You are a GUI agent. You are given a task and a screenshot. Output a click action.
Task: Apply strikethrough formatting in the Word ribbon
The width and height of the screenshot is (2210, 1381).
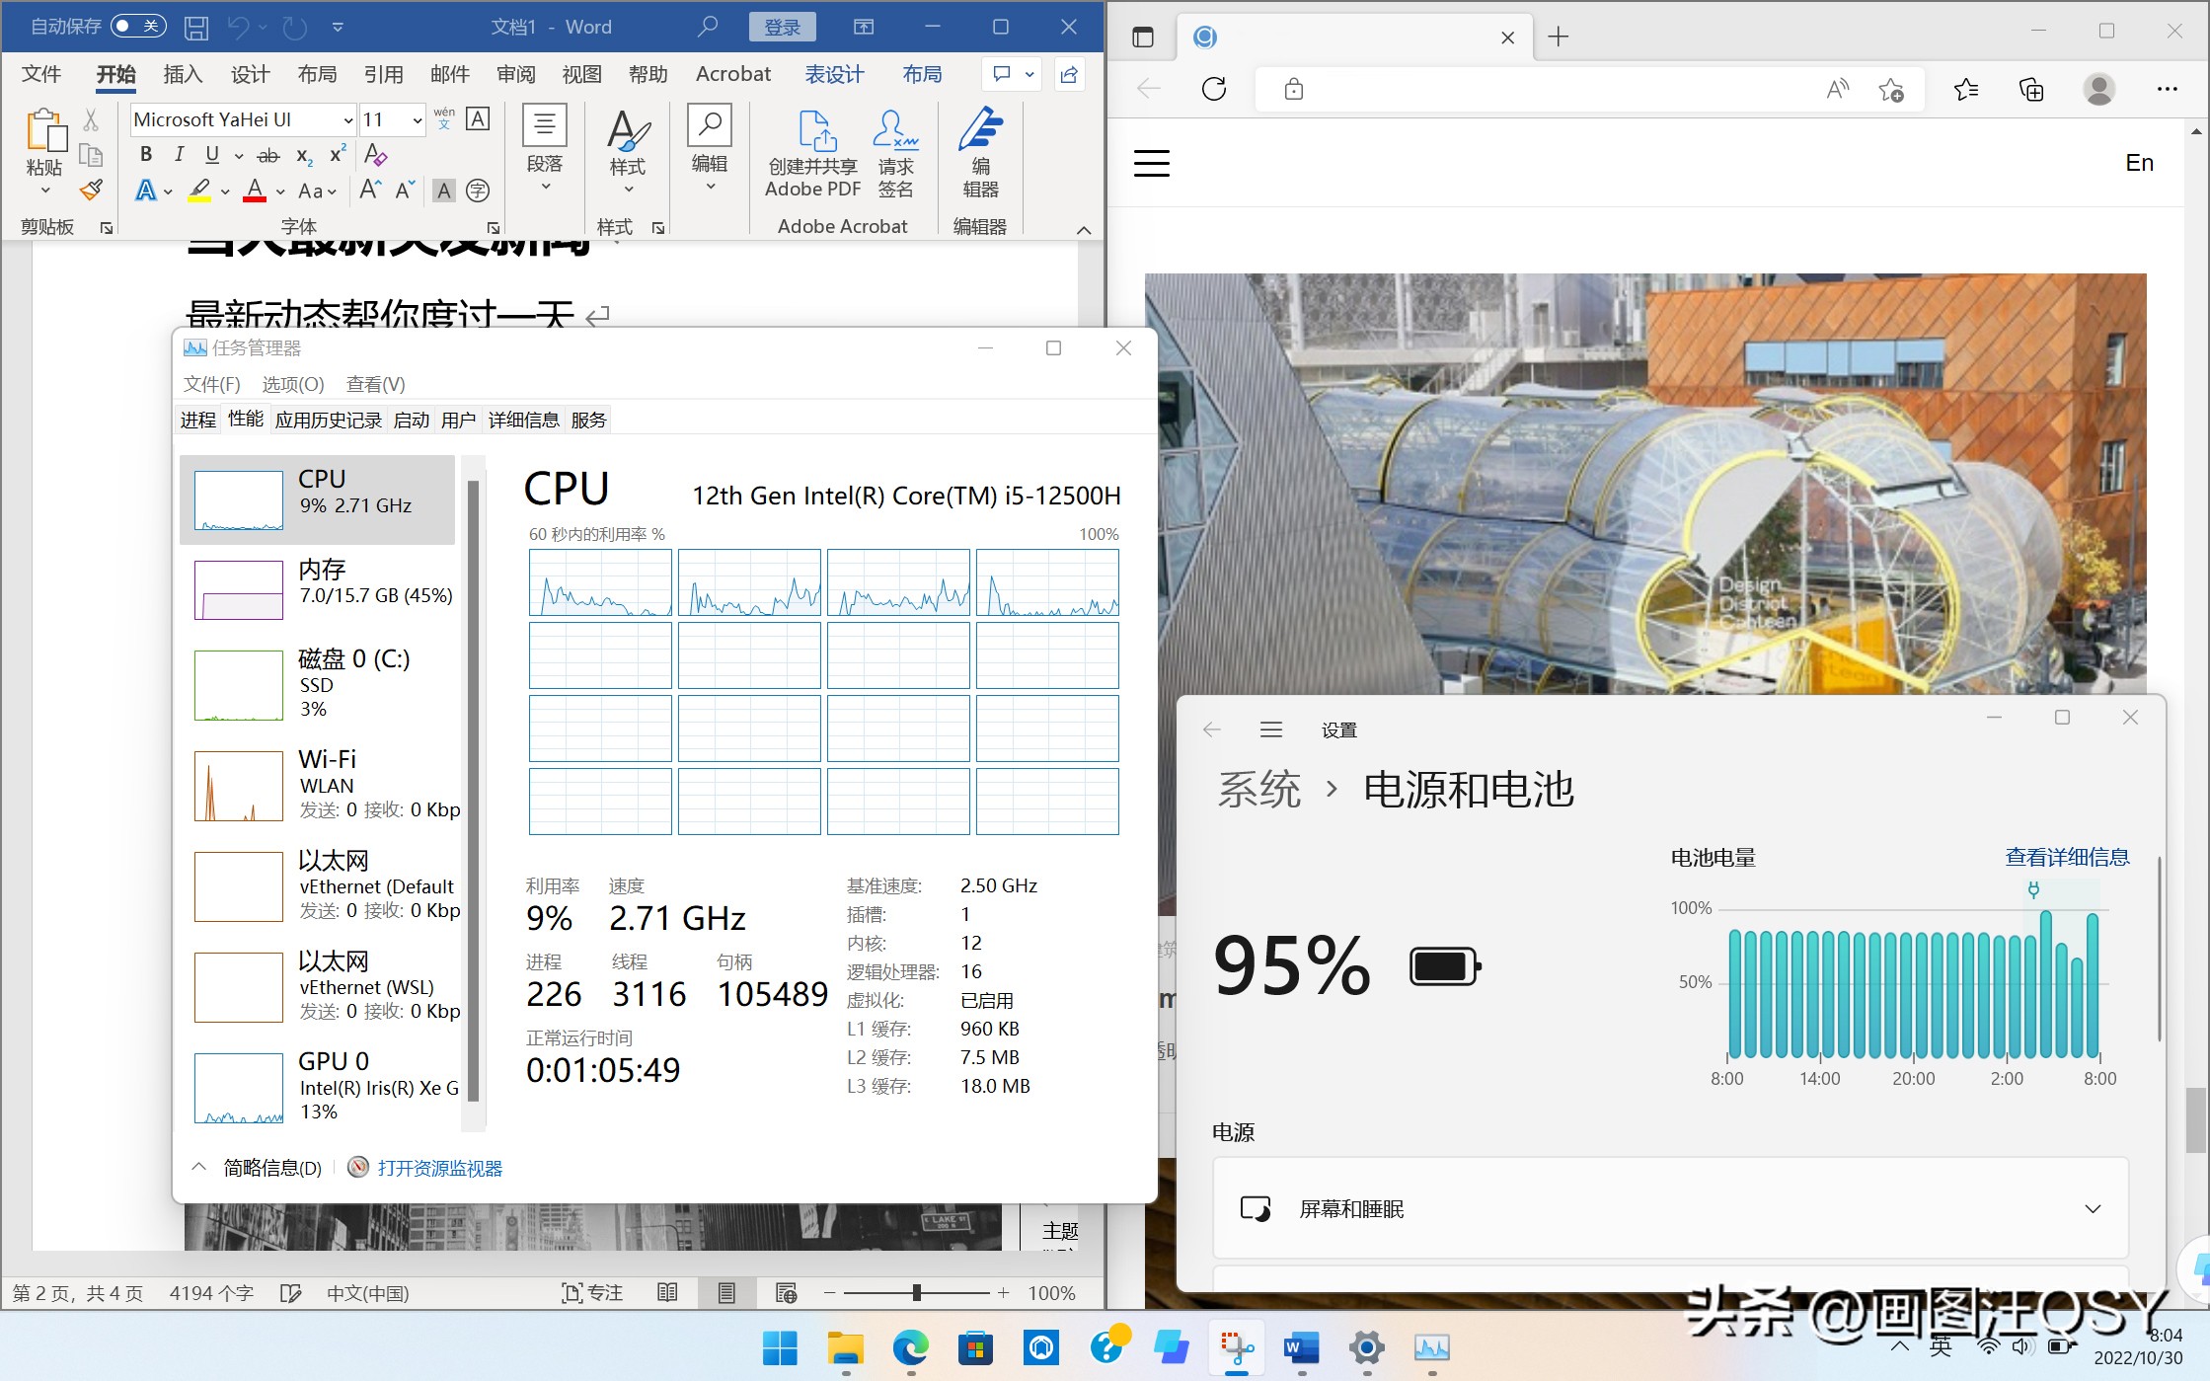[x=267, y=156]
